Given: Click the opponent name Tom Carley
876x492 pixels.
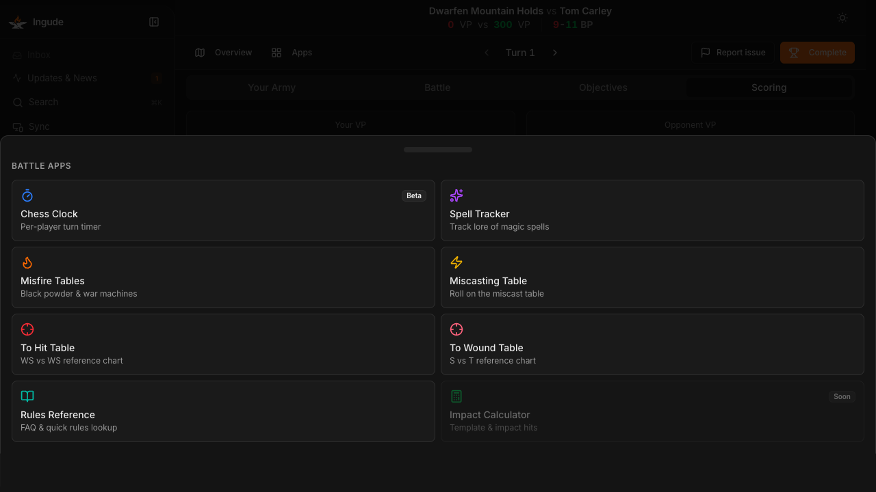Looking at the screenshot, I should [586, 11].
